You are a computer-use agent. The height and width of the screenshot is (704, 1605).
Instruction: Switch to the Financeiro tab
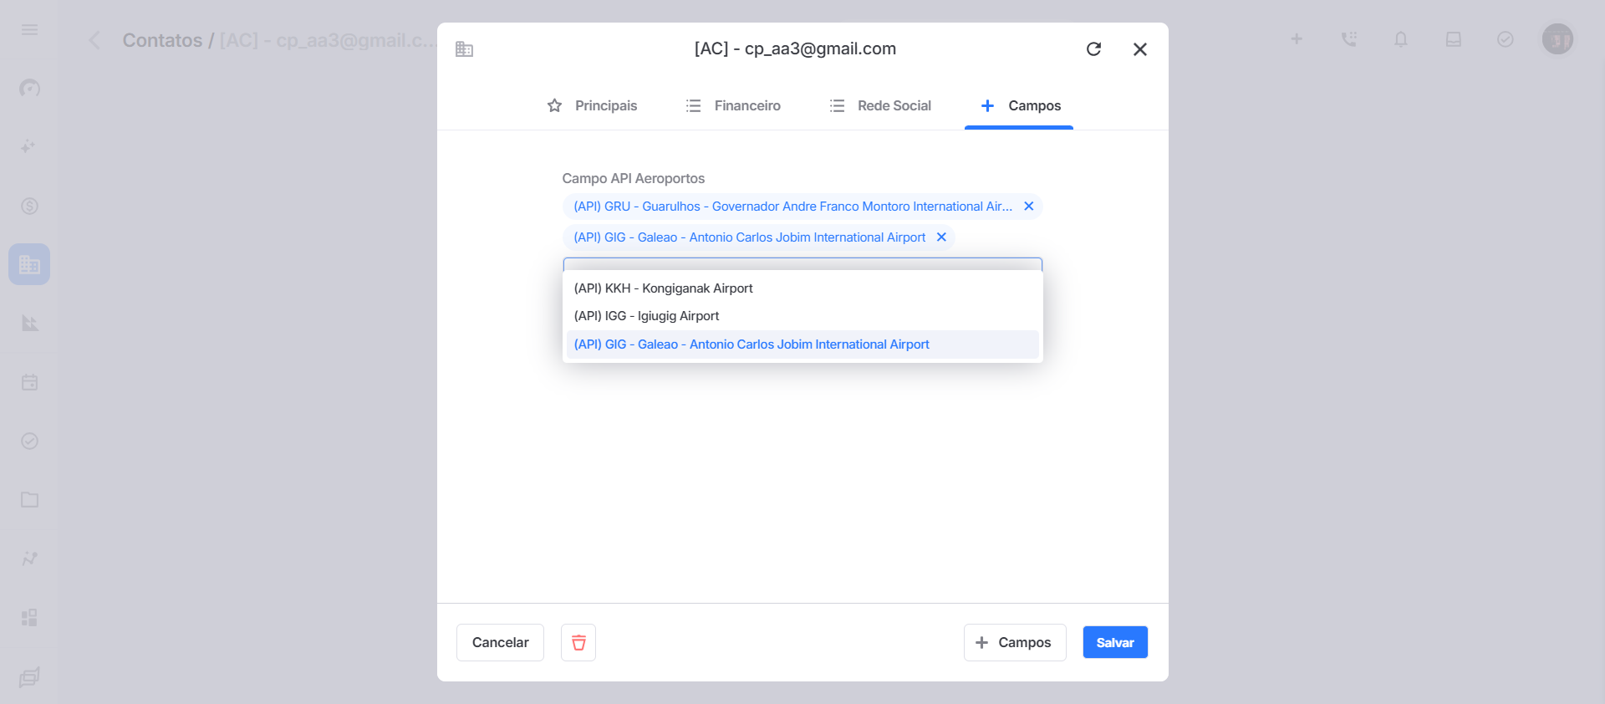pos(733,106)
